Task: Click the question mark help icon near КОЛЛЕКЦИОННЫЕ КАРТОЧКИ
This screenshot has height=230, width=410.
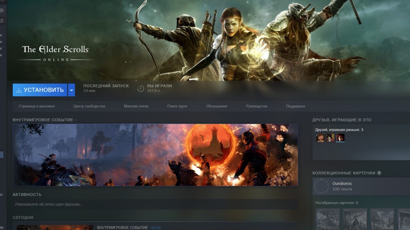Action: (379, 173)
